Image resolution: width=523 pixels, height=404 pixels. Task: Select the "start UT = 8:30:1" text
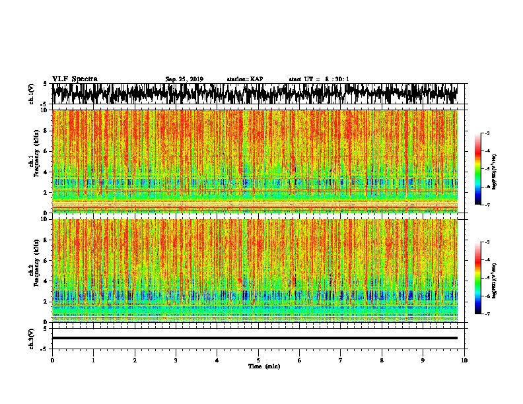click(319, 79)
